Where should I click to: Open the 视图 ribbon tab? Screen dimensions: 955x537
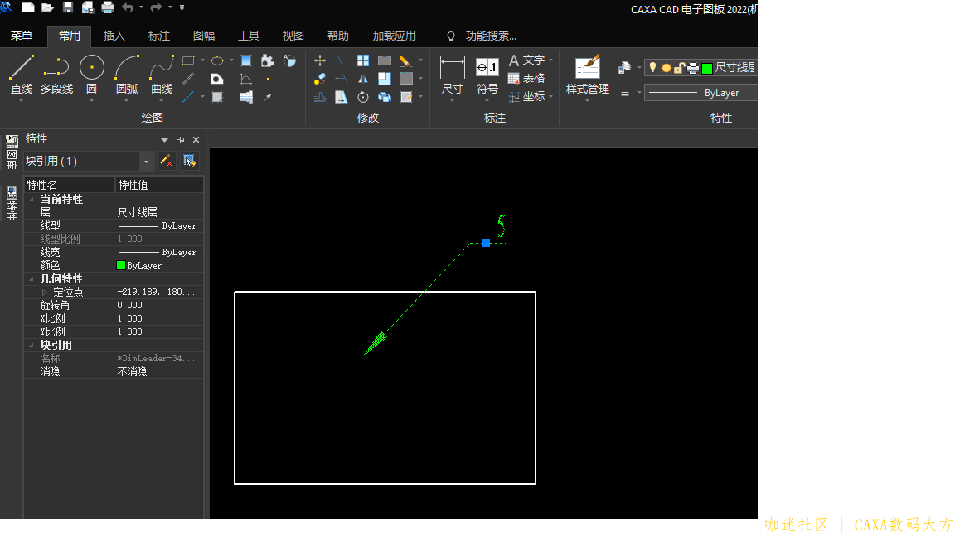click(293, 36)
